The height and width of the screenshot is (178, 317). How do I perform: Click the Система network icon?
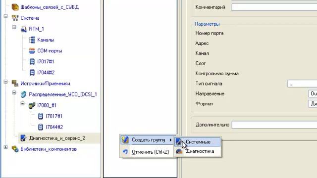click(15, 18)
